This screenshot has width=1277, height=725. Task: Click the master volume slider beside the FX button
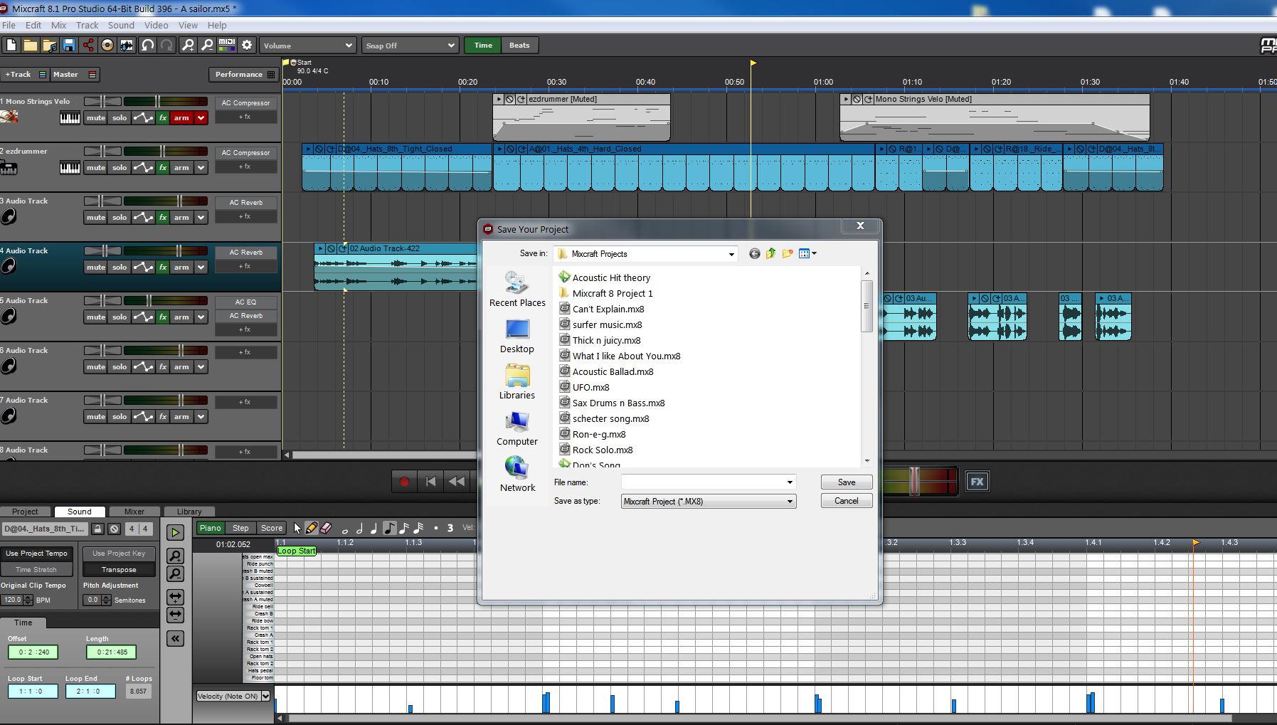coord(915,482)
